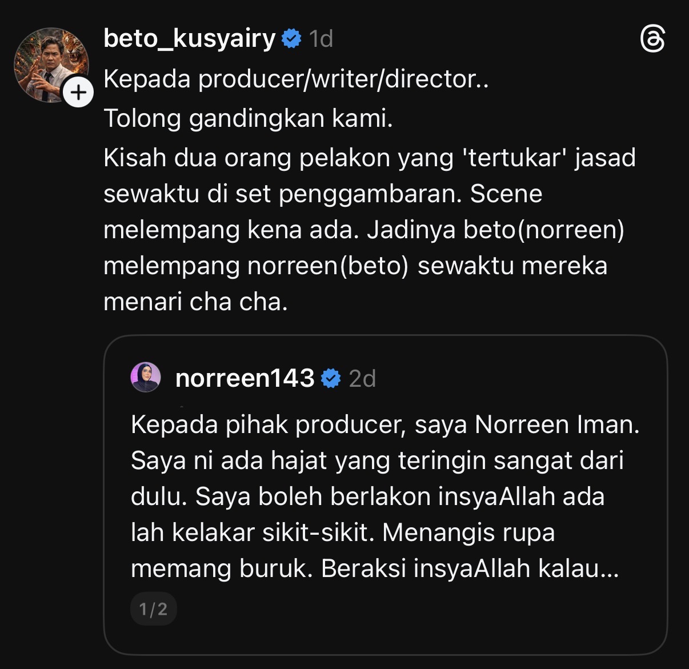The width and height of the screenshot is (689, 669).
Task: Click the line starting "Kisah dua orang pelakon"
Action: click(x=369, y=158)
